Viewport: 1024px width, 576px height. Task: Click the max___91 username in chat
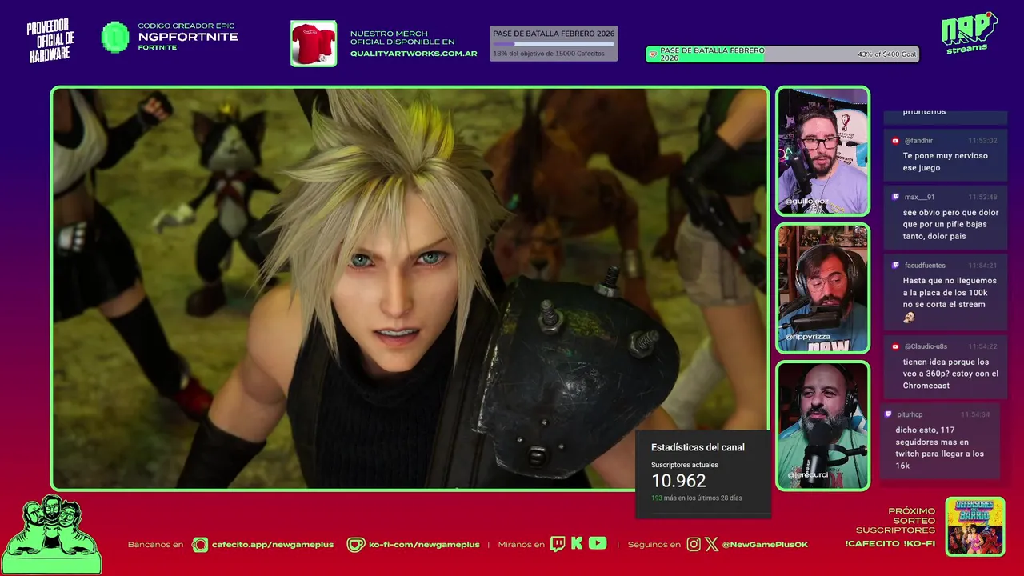click(x=919, y=197)
